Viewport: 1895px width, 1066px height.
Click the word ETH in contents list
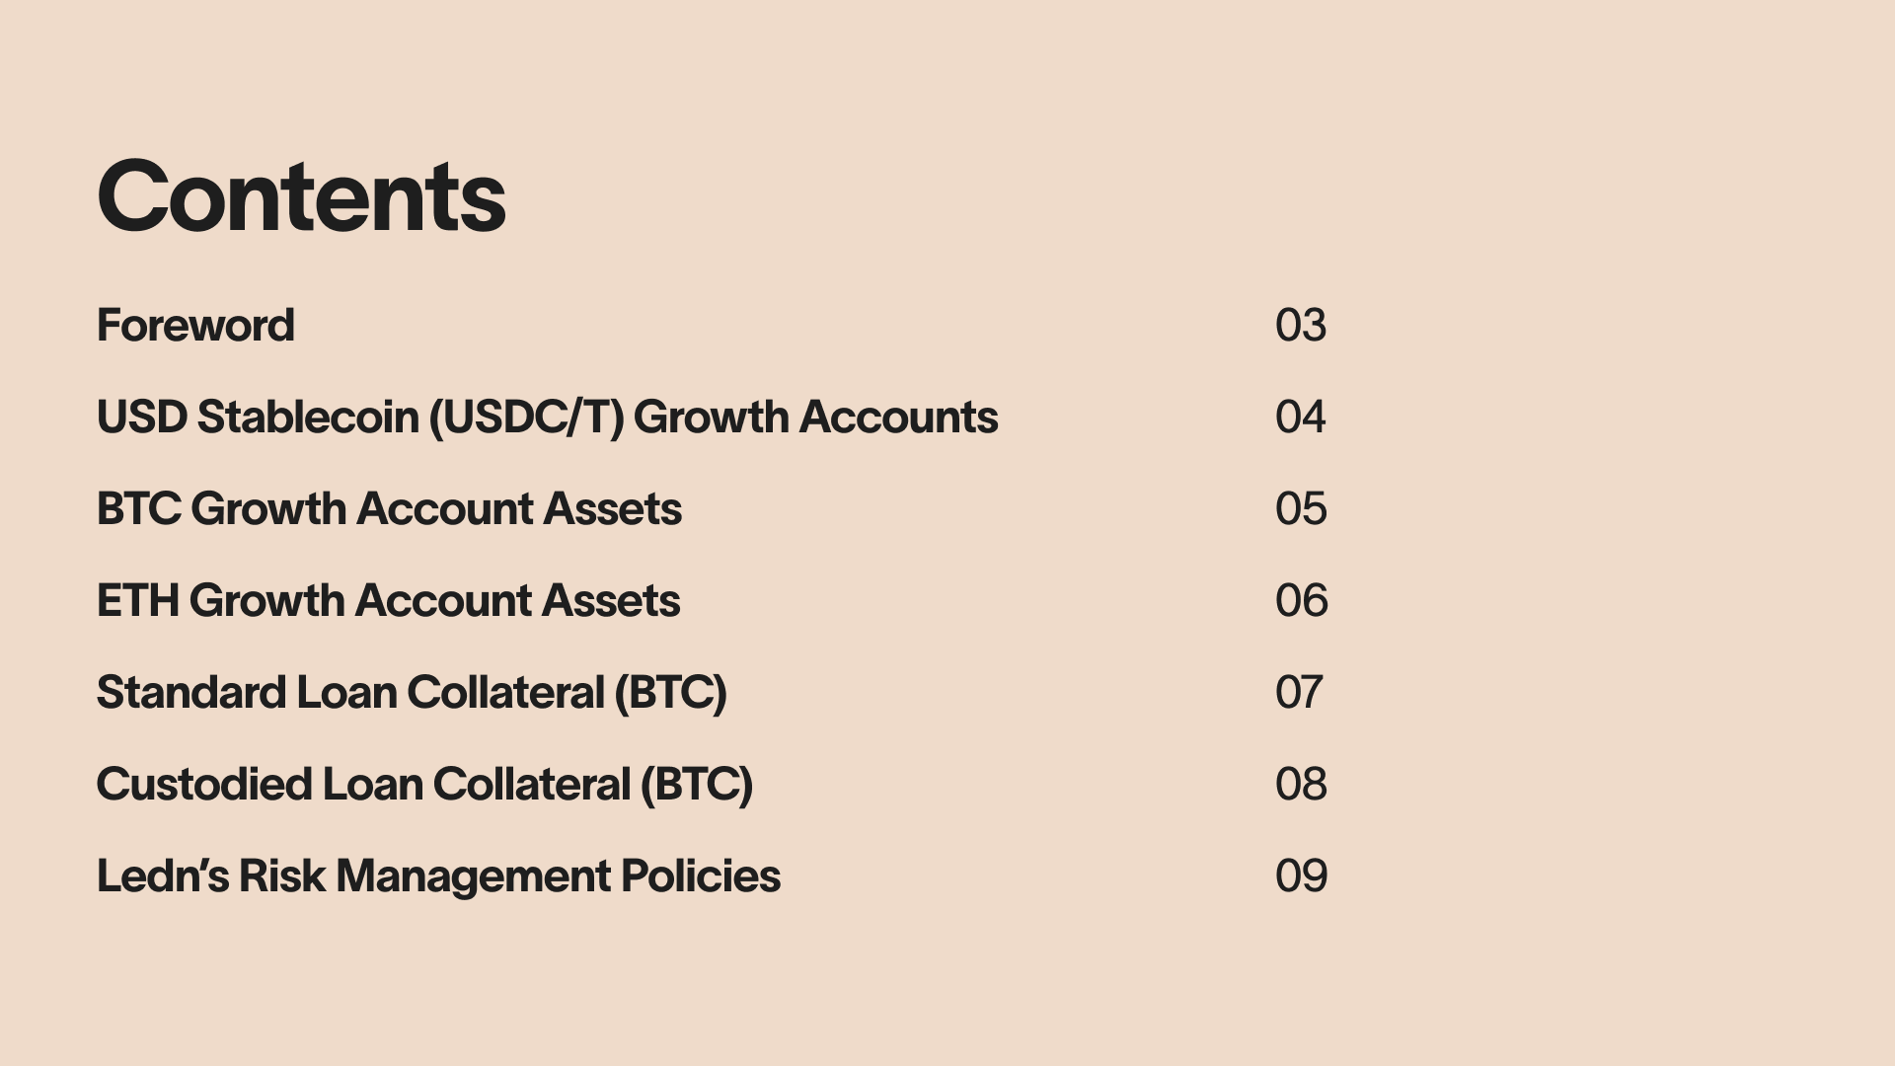point(137,600)
